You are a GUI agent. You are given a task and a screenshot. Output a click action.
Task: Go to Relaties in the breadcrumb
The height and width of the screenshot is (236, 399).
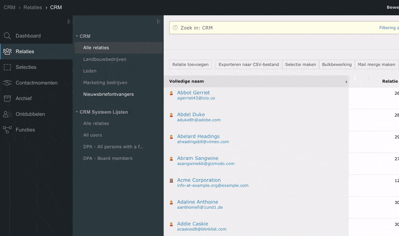[x=32, y=7]
